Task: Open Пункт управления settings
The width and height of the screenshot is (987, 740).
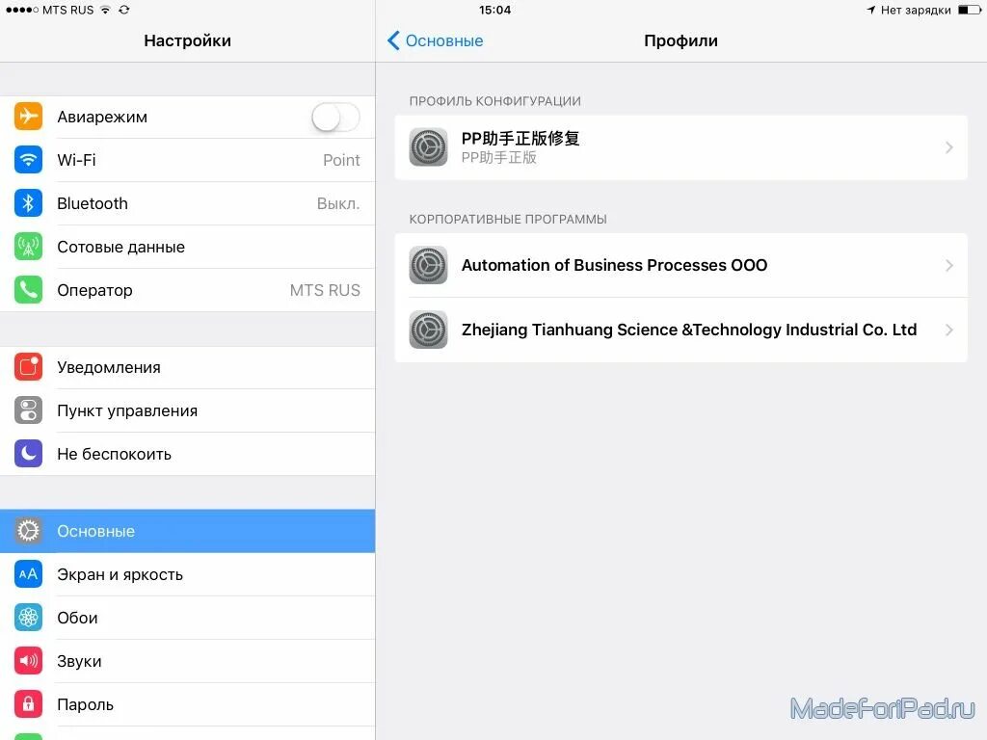Action: 188,410
